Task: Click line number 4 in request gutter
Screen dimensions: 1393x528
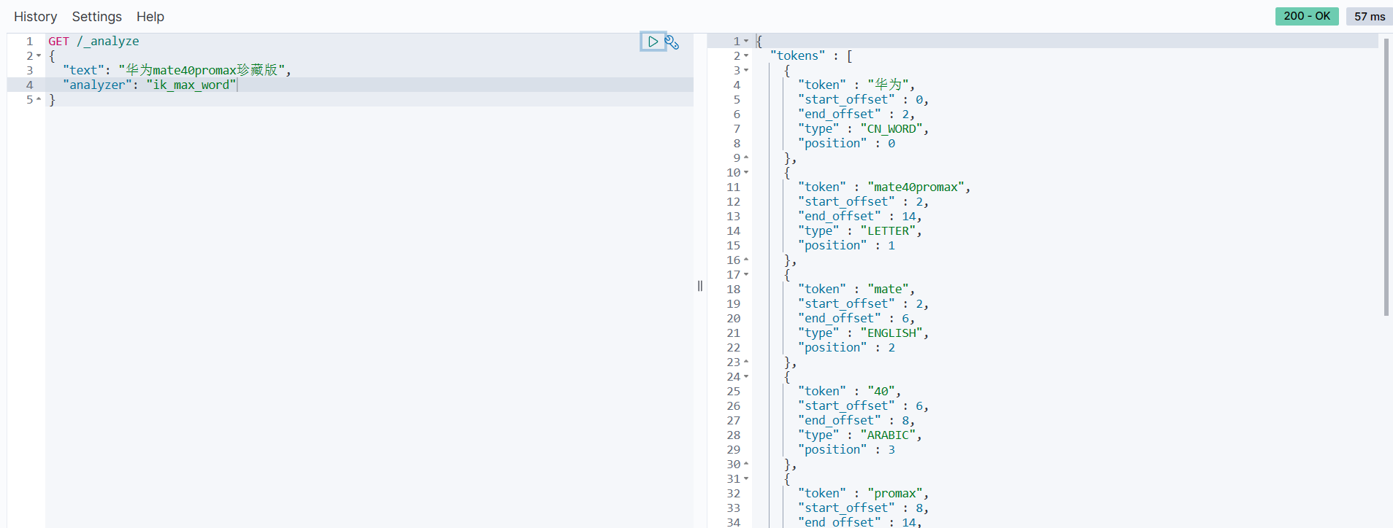Action: click(30, 85)
